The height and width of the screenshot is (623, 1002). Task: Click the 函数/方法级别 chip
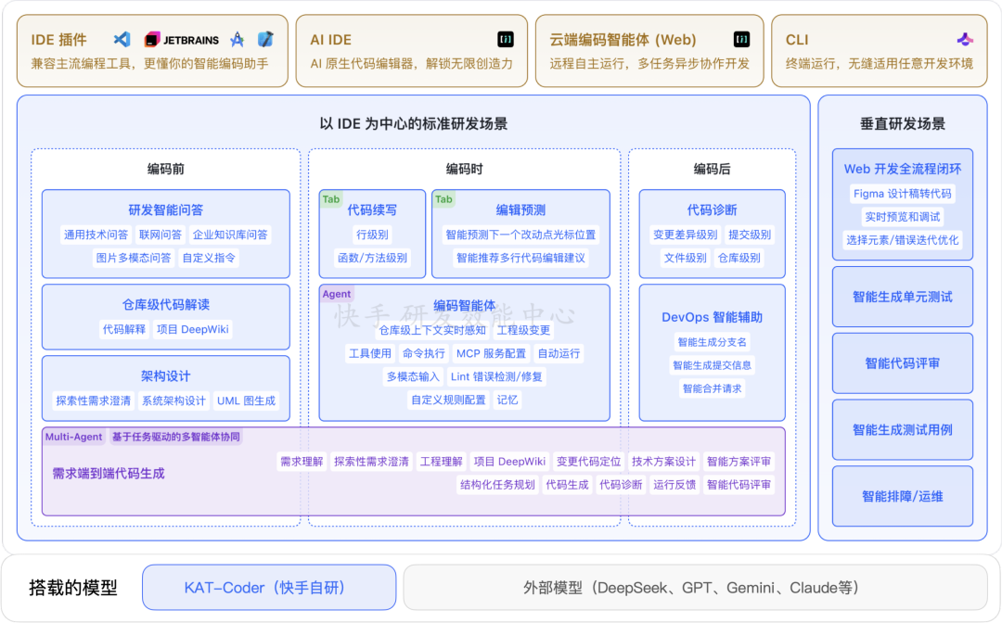(372, 257)
